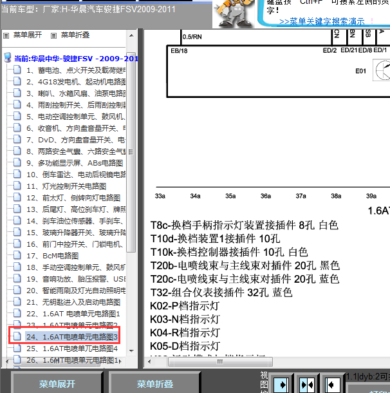Open tree item 5、电动空调控制单元
Screen dimensions: 390x393
pyautogui.click(x=76, y=117)
